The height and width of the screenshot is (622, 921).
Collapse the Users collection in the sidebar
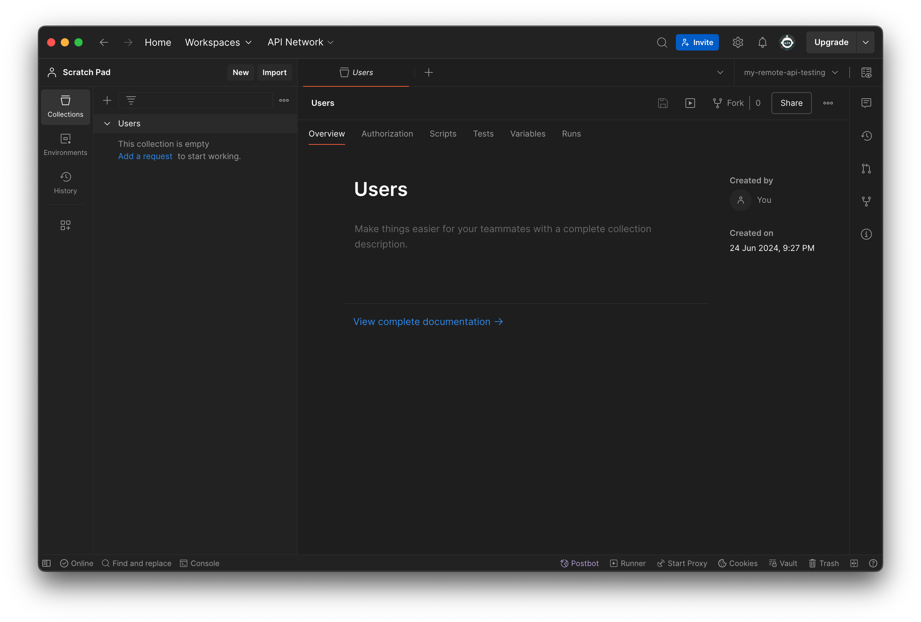click(x=107, y=123)
